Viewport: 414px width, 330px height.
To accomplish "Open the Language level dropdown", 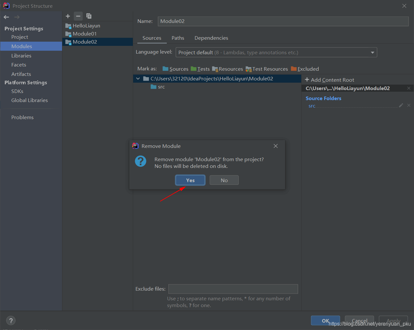I will click(276, 52).
